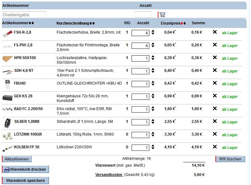Delete the HPR 50X100 row
The height and width of the screenshot is (185, 251).
coord(215,58)
